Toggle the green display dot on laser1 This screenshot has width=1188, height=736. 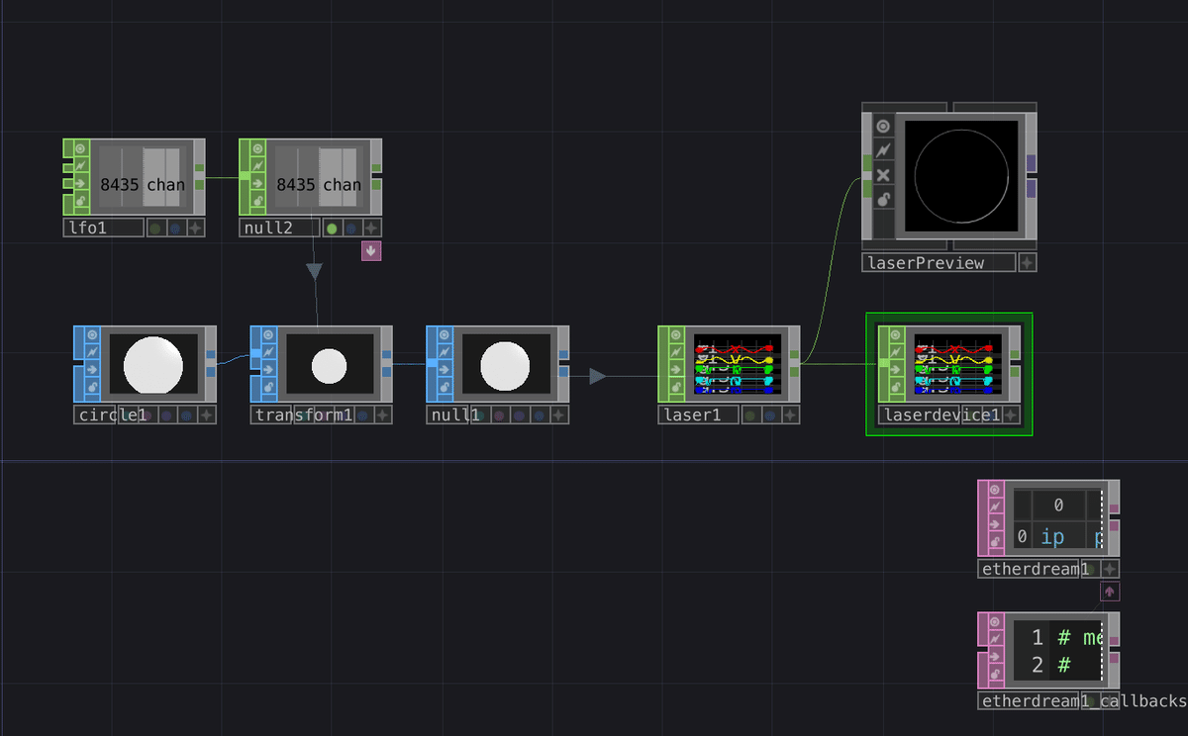point(749,415)
